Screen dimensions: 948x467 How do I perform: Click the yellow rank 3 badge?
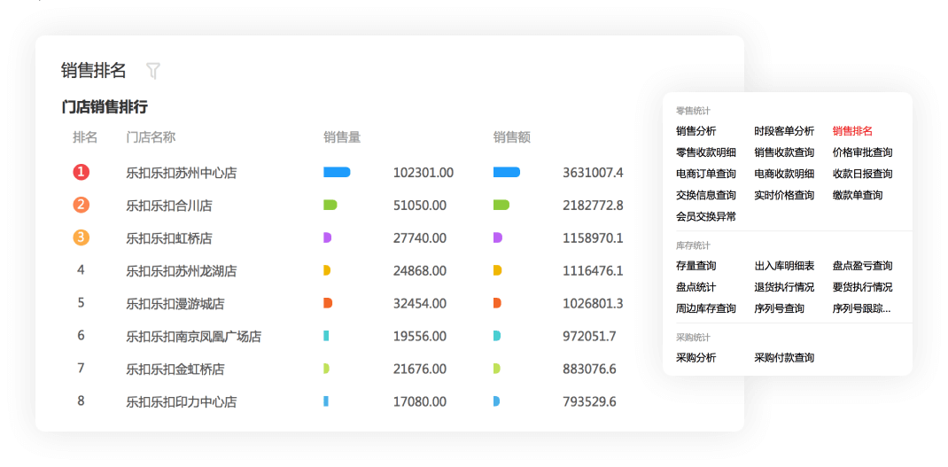click(x=81, y=237)
